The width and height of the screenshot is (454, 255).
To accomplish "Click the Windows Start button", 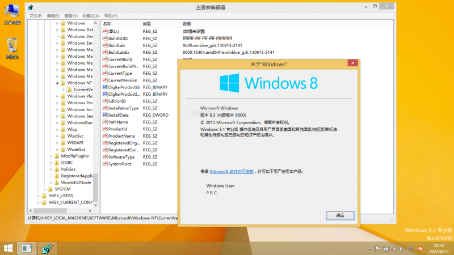I will pos(8,248).
